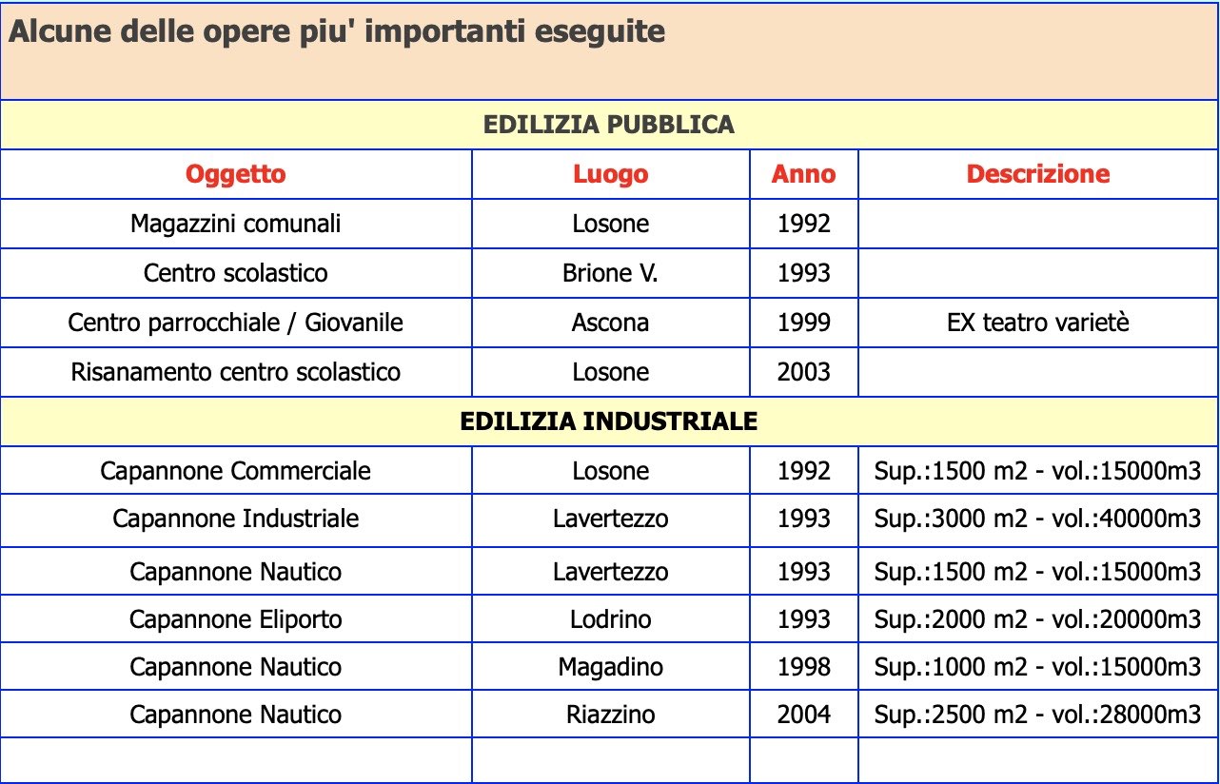This screenshot has width=1220, height=784.
Task: Click the 'Centro scolastico' entry in Brione V. row
Action: pos(236,273)
